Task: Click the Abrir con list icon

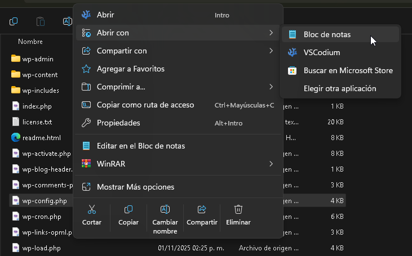Action: pos(86,33)
